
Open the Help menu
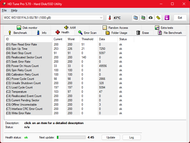pyautogui.click(x=14, y=10)
